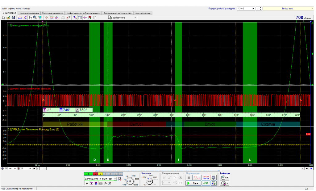Toggle channel visibility eye icon
This screenshot has width=316, height=191.
87,183
